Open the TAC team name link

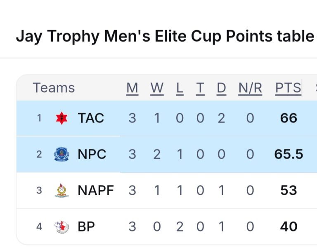[91, 119]
